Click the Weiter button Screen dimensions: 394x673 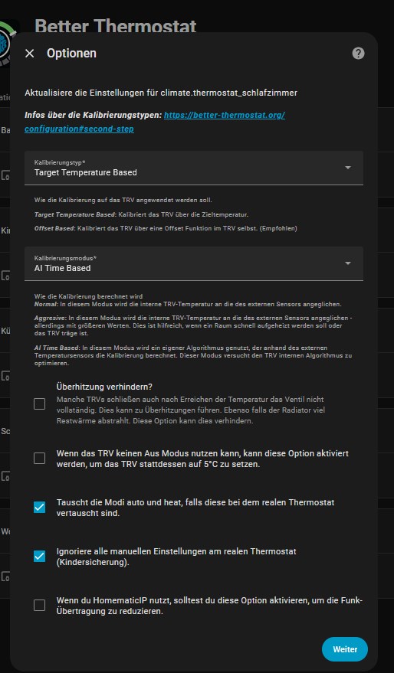(345, 649)
